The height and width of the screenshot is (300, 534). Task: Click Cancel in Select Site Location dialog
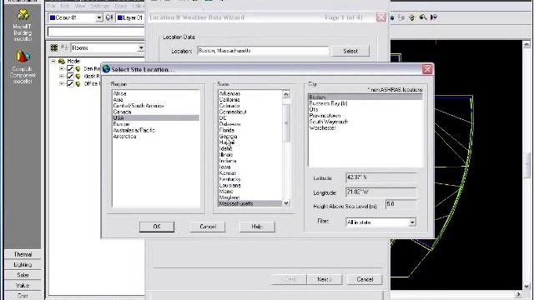(208, 227)
